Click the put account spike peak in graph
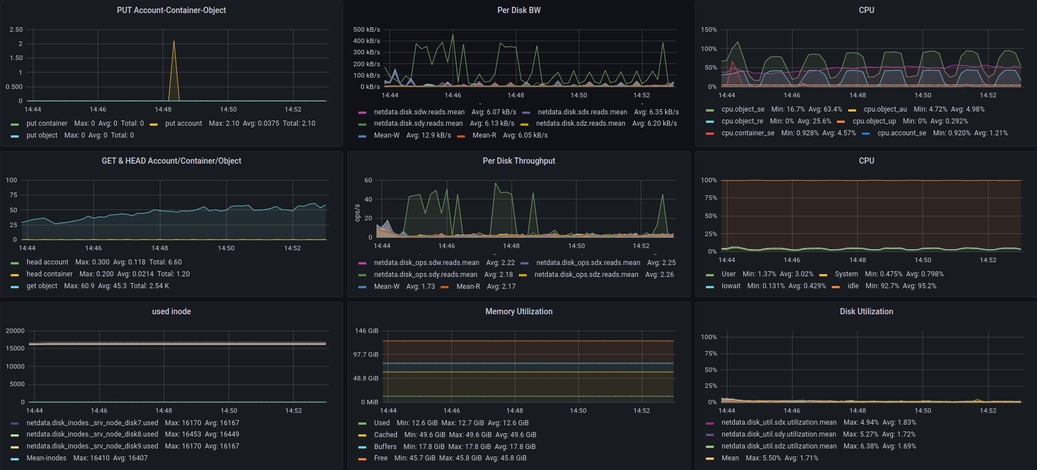1037x470 pixels. click(173, 41)
